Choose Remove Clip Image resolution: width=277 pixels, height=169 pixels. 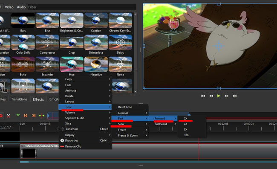coord(85,146)
